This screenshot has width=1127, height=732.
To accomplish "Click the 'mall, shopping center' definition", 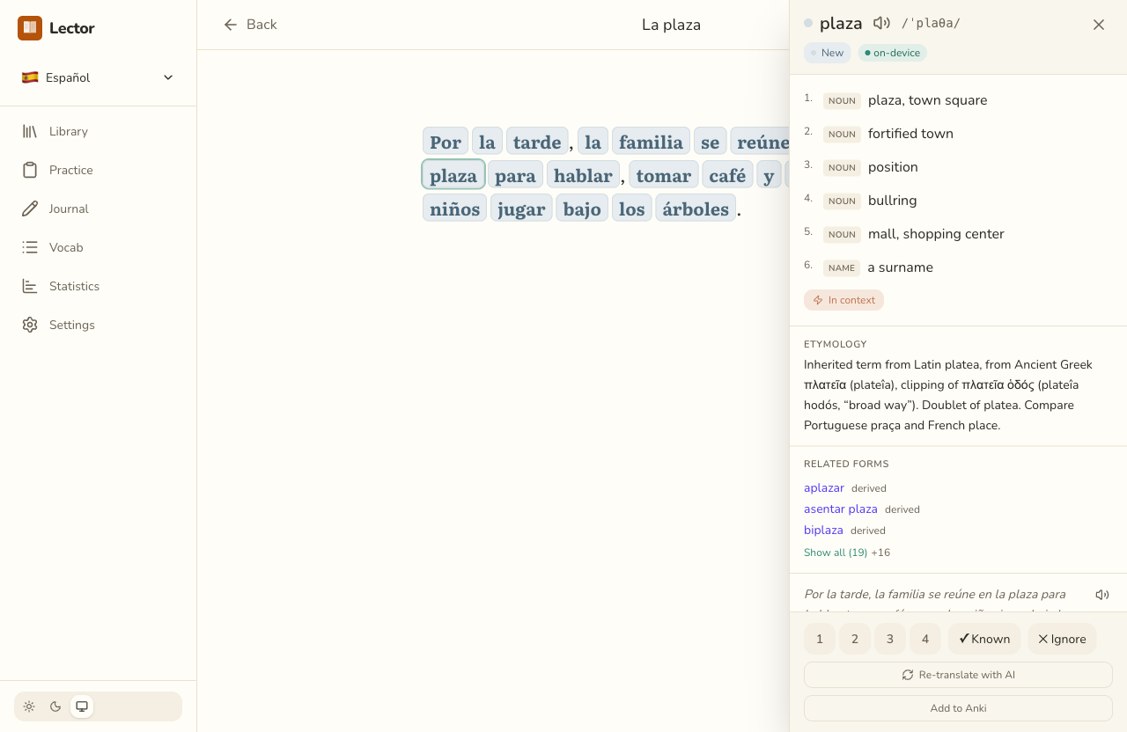I will 936,234.
